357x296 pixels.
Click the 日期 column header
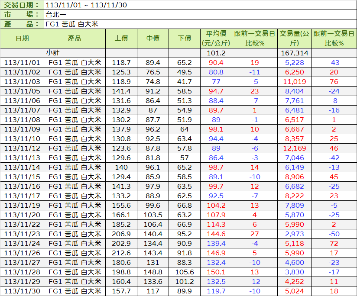point(22,39)
